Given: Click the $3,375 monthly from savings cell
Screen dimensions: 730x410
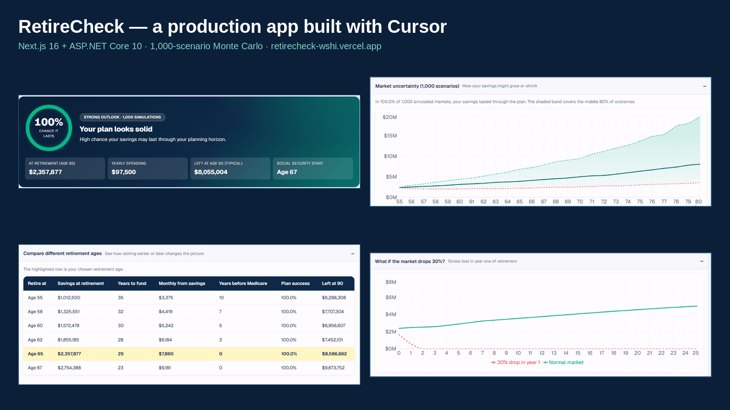Looking at the screenshot, I should point(166,298).
